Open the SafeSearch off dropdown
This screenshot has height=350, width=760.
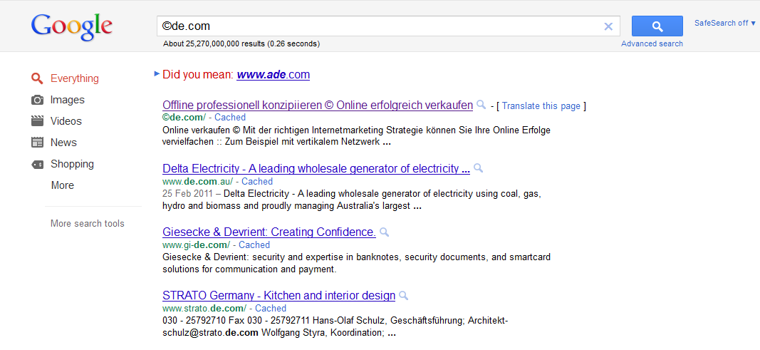coord(724,23)
